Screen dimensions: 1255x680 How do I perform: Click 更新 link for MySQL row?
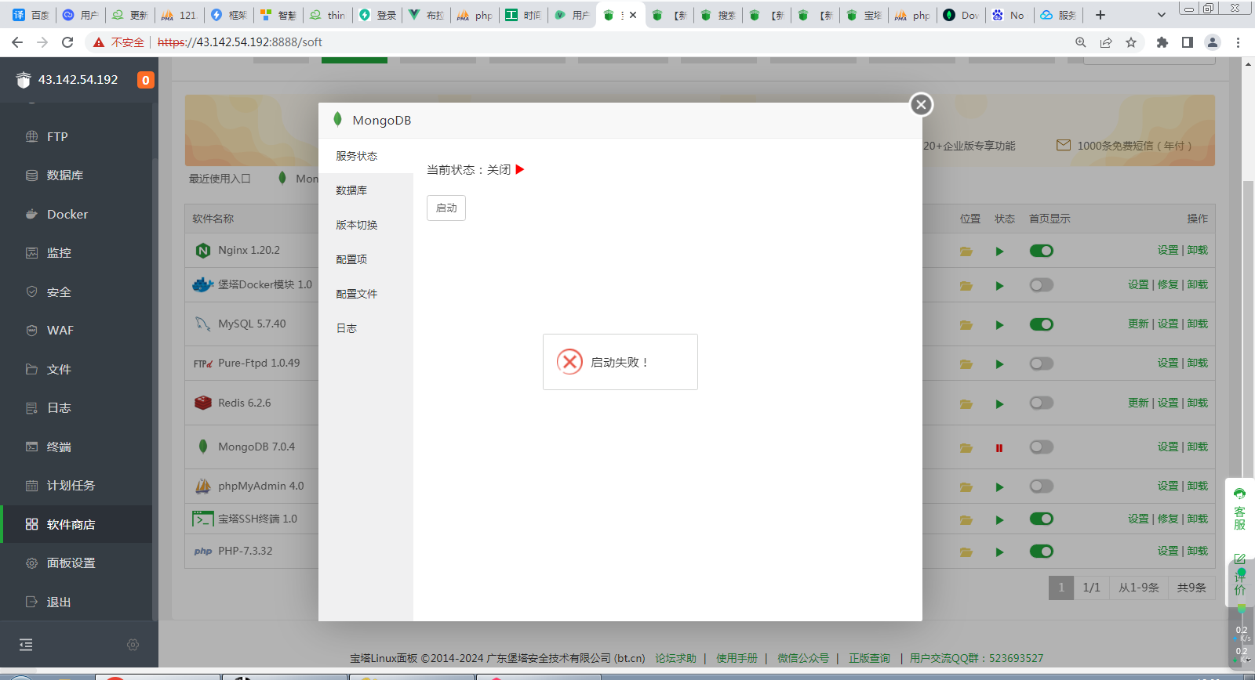coord(1138,324)
